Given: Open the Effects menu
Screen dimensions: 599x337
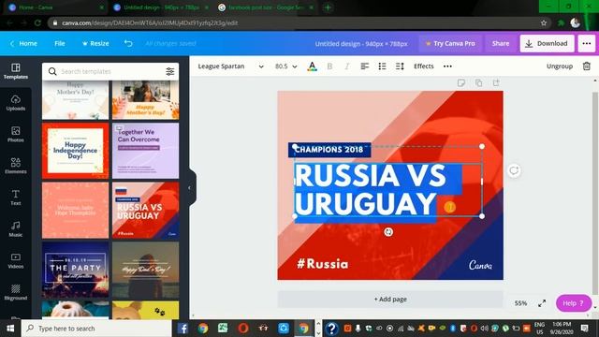Looking at the screenshot, I should coord(424,66).
